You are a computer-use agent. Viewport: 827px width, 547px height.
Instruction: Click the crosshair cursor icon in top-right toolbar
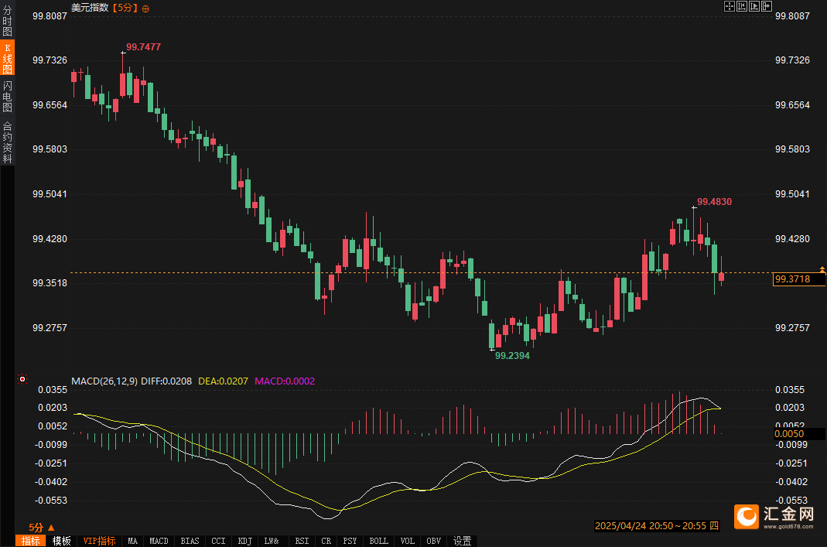tap(729, 7)
